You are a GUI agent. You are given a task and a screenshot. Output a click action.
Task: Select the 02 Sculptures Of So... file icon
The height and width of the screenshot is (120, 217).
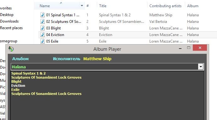[42, 22]
